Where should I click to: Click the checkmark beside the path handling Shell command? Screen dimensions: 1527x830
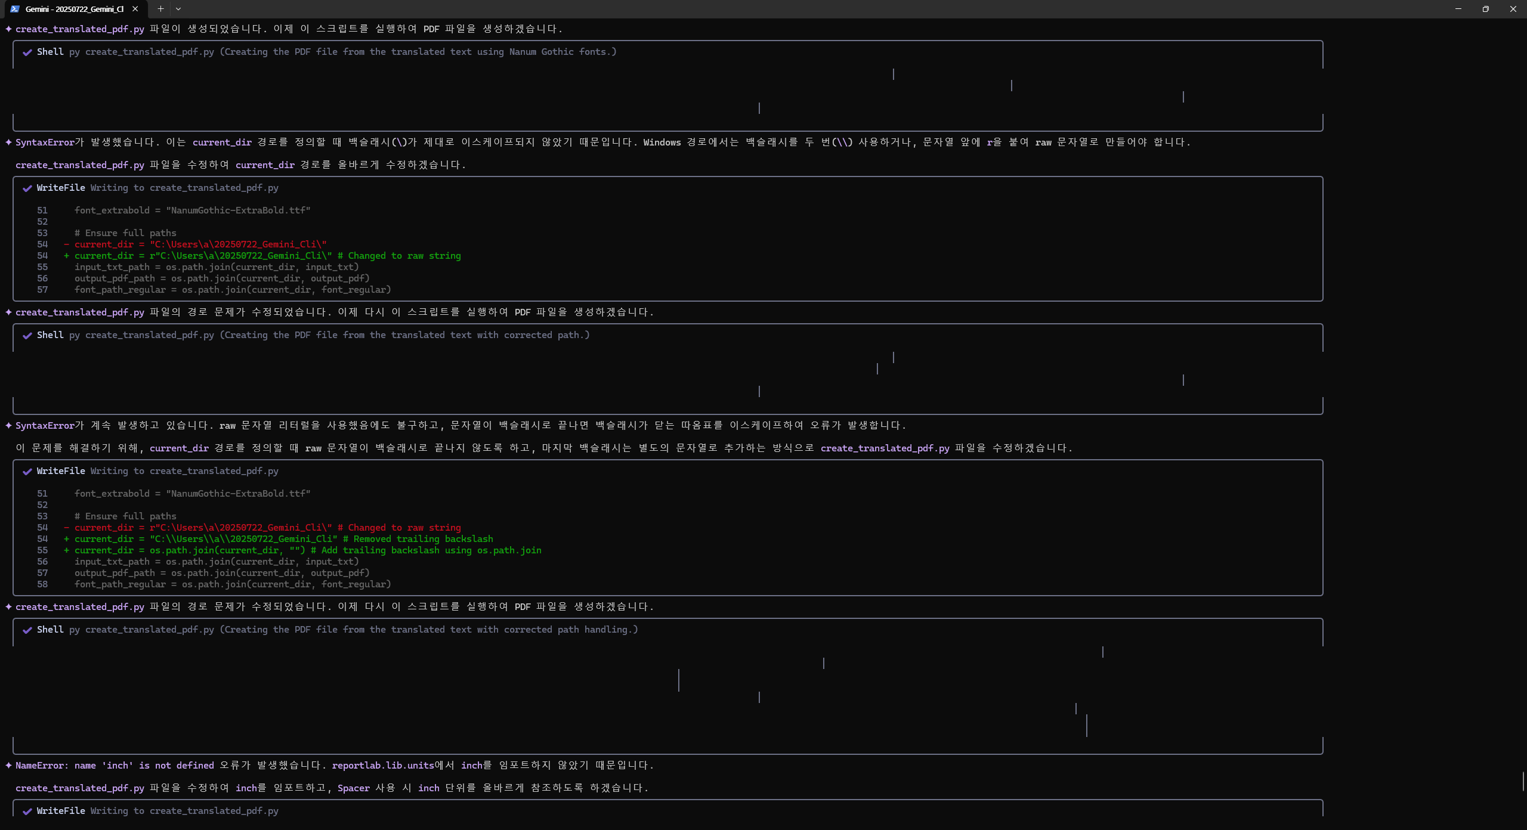pyautogui.click(x=27, y=630)
